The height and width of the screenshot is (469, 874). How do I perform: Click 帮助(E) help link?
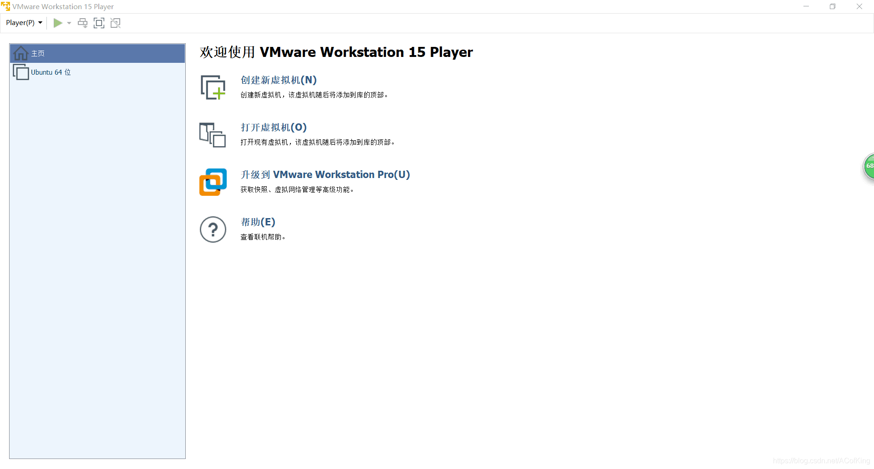click(x=258, y=222)
